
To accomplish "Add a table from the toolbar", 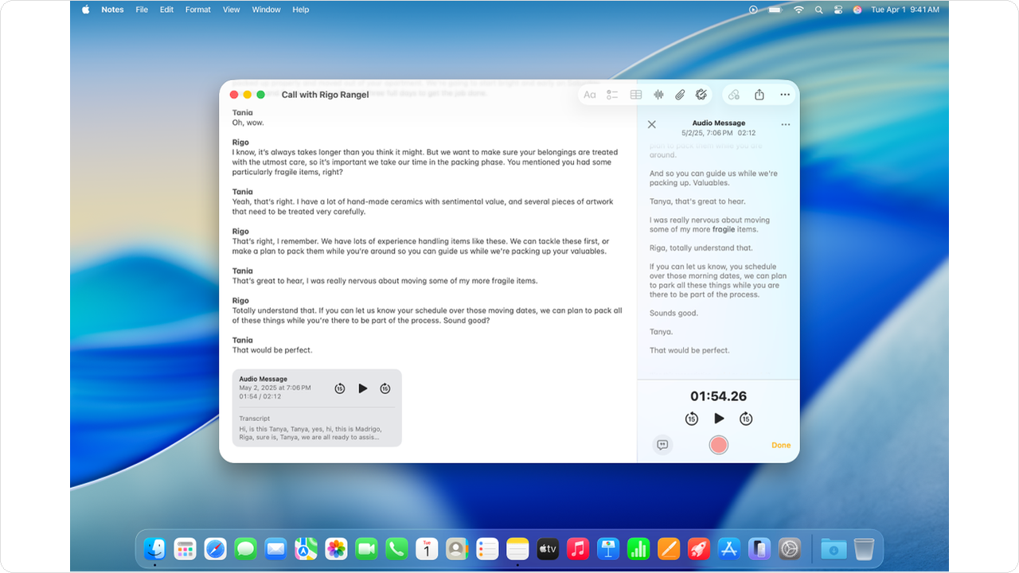I will click(x=636, y=95).
